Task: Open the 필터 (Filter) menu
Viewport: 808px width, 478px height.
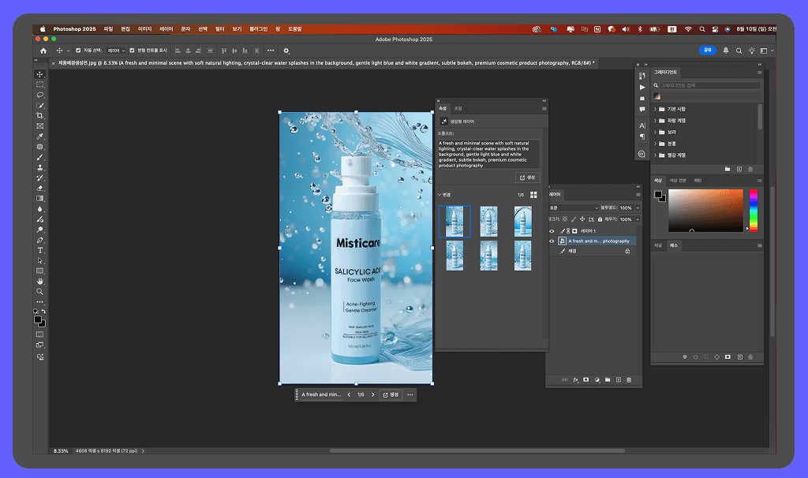Action: pos(219,29)
